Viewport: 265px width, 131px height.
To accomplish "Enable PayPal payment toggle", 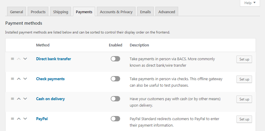I will [115, 119].
